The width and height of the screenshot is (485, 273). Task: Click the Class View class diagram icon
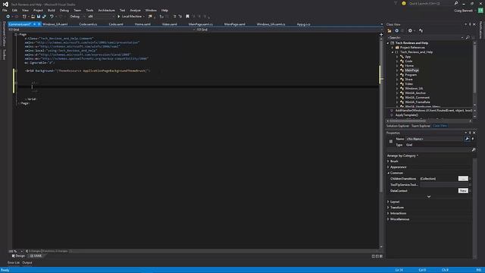coord(421,30)
